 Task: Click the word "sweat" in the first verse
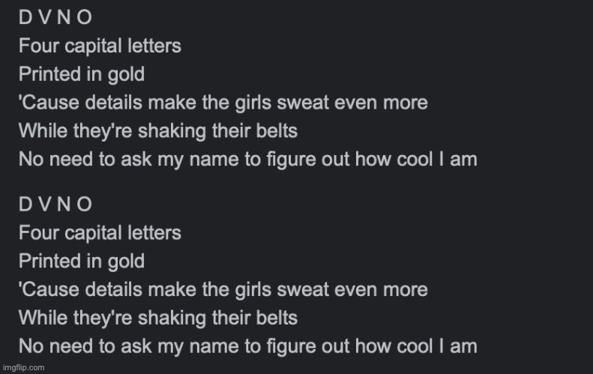pyautogui.click(x=303, y=103)
